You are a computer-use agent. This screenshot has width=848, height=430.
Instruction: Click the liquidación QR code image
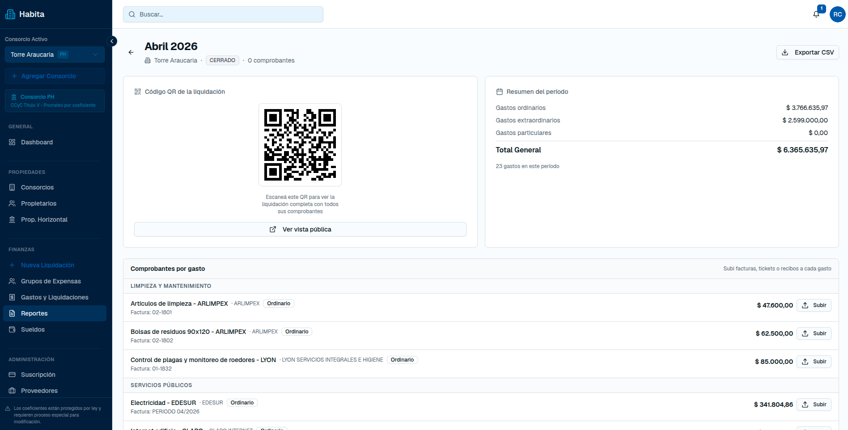300,145
